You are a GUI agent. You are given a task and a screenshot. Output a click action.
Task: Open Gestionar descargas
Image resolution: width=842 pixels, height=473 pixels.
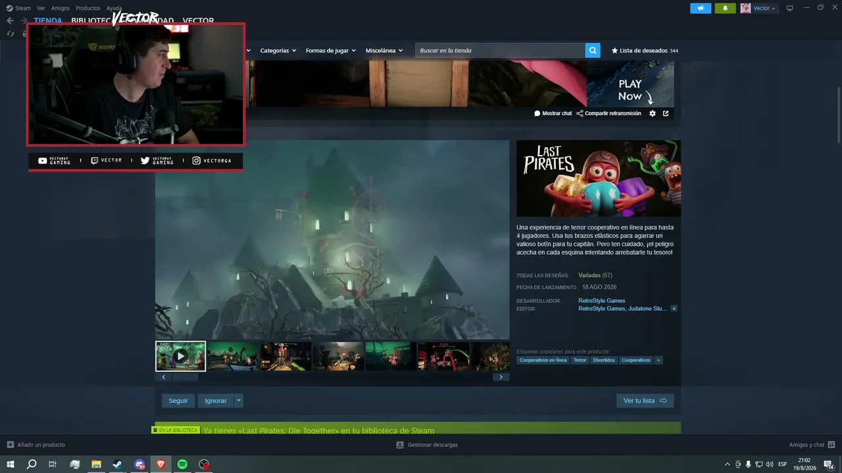click(x=427, y=445)
